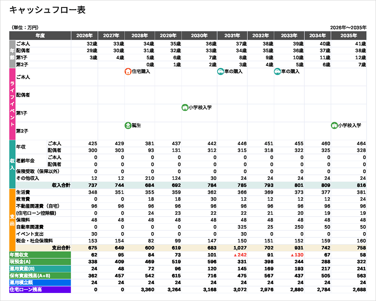Select the 2035年 column header
This screenshot has width=376, height=301.
[x=348, y=36]
